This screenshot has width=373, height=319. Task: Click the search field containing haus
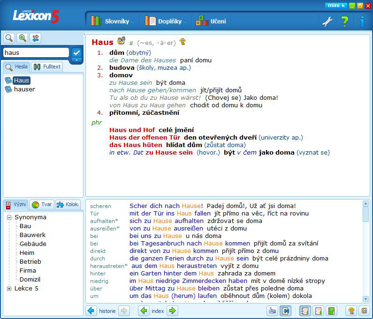point(36,53)
